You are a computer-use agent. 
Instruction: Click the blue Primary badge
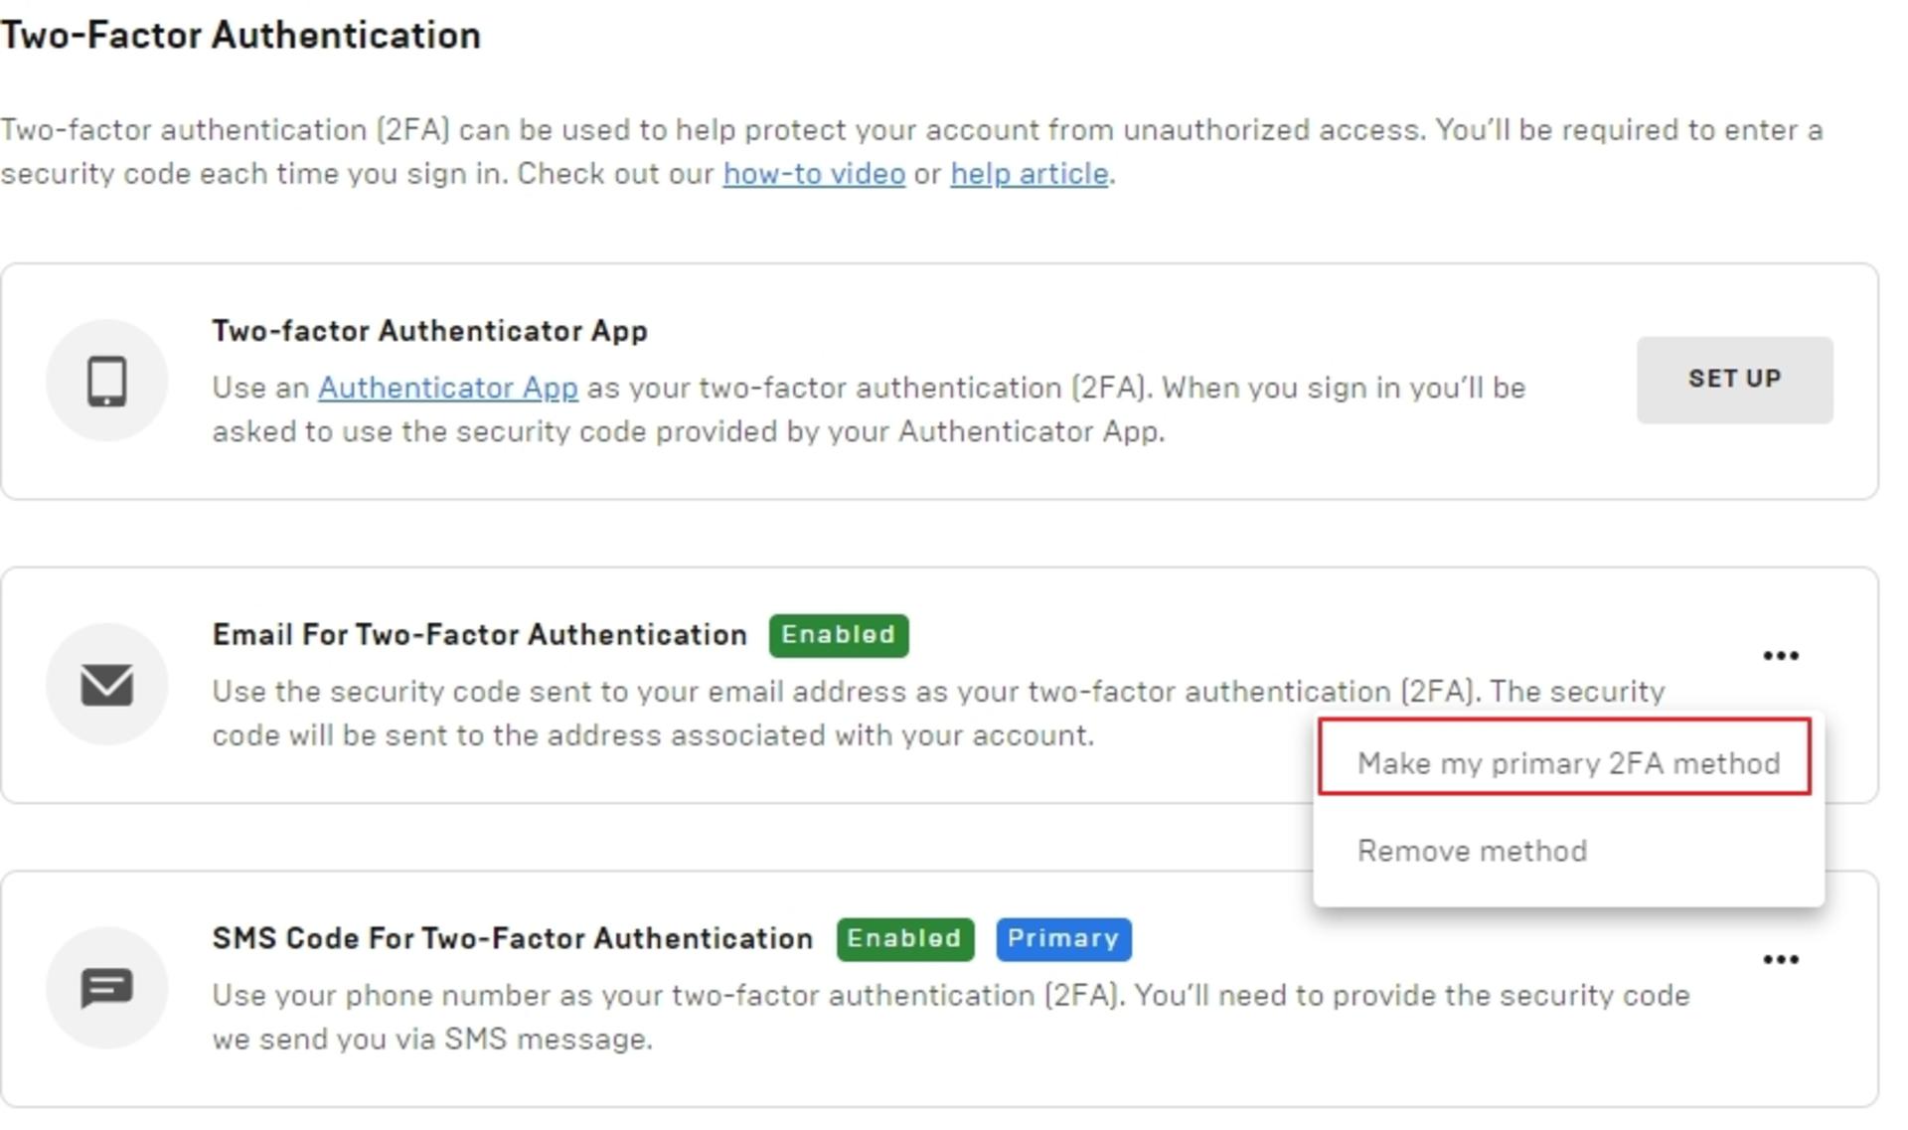[x=1063, y=939]
